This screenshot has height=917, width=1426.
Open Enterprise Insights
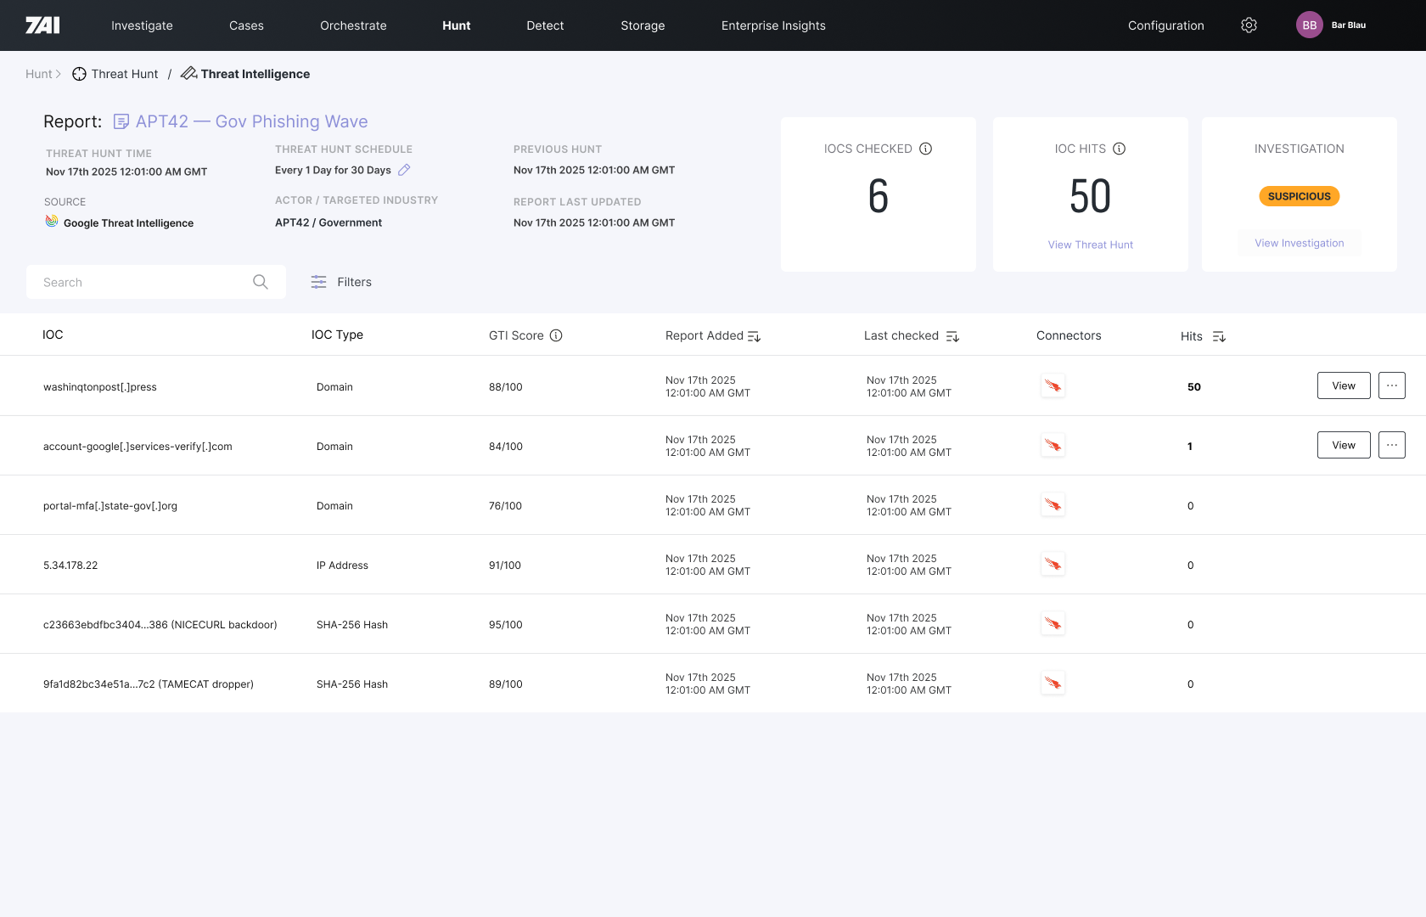(x=773, y=25)
